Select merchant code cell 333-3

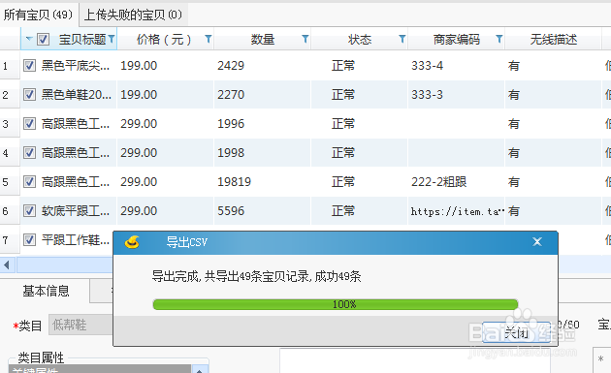456,95
